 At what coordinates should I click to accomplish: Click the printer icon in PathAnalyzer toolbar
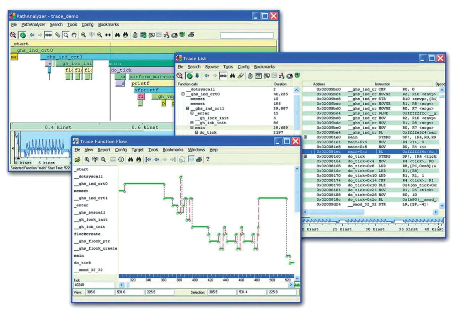pyautogui.click(x=191, y=35)
